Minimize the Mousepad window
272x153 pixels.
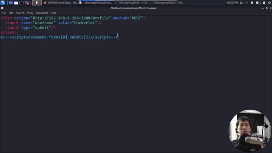tap(263, 8)
